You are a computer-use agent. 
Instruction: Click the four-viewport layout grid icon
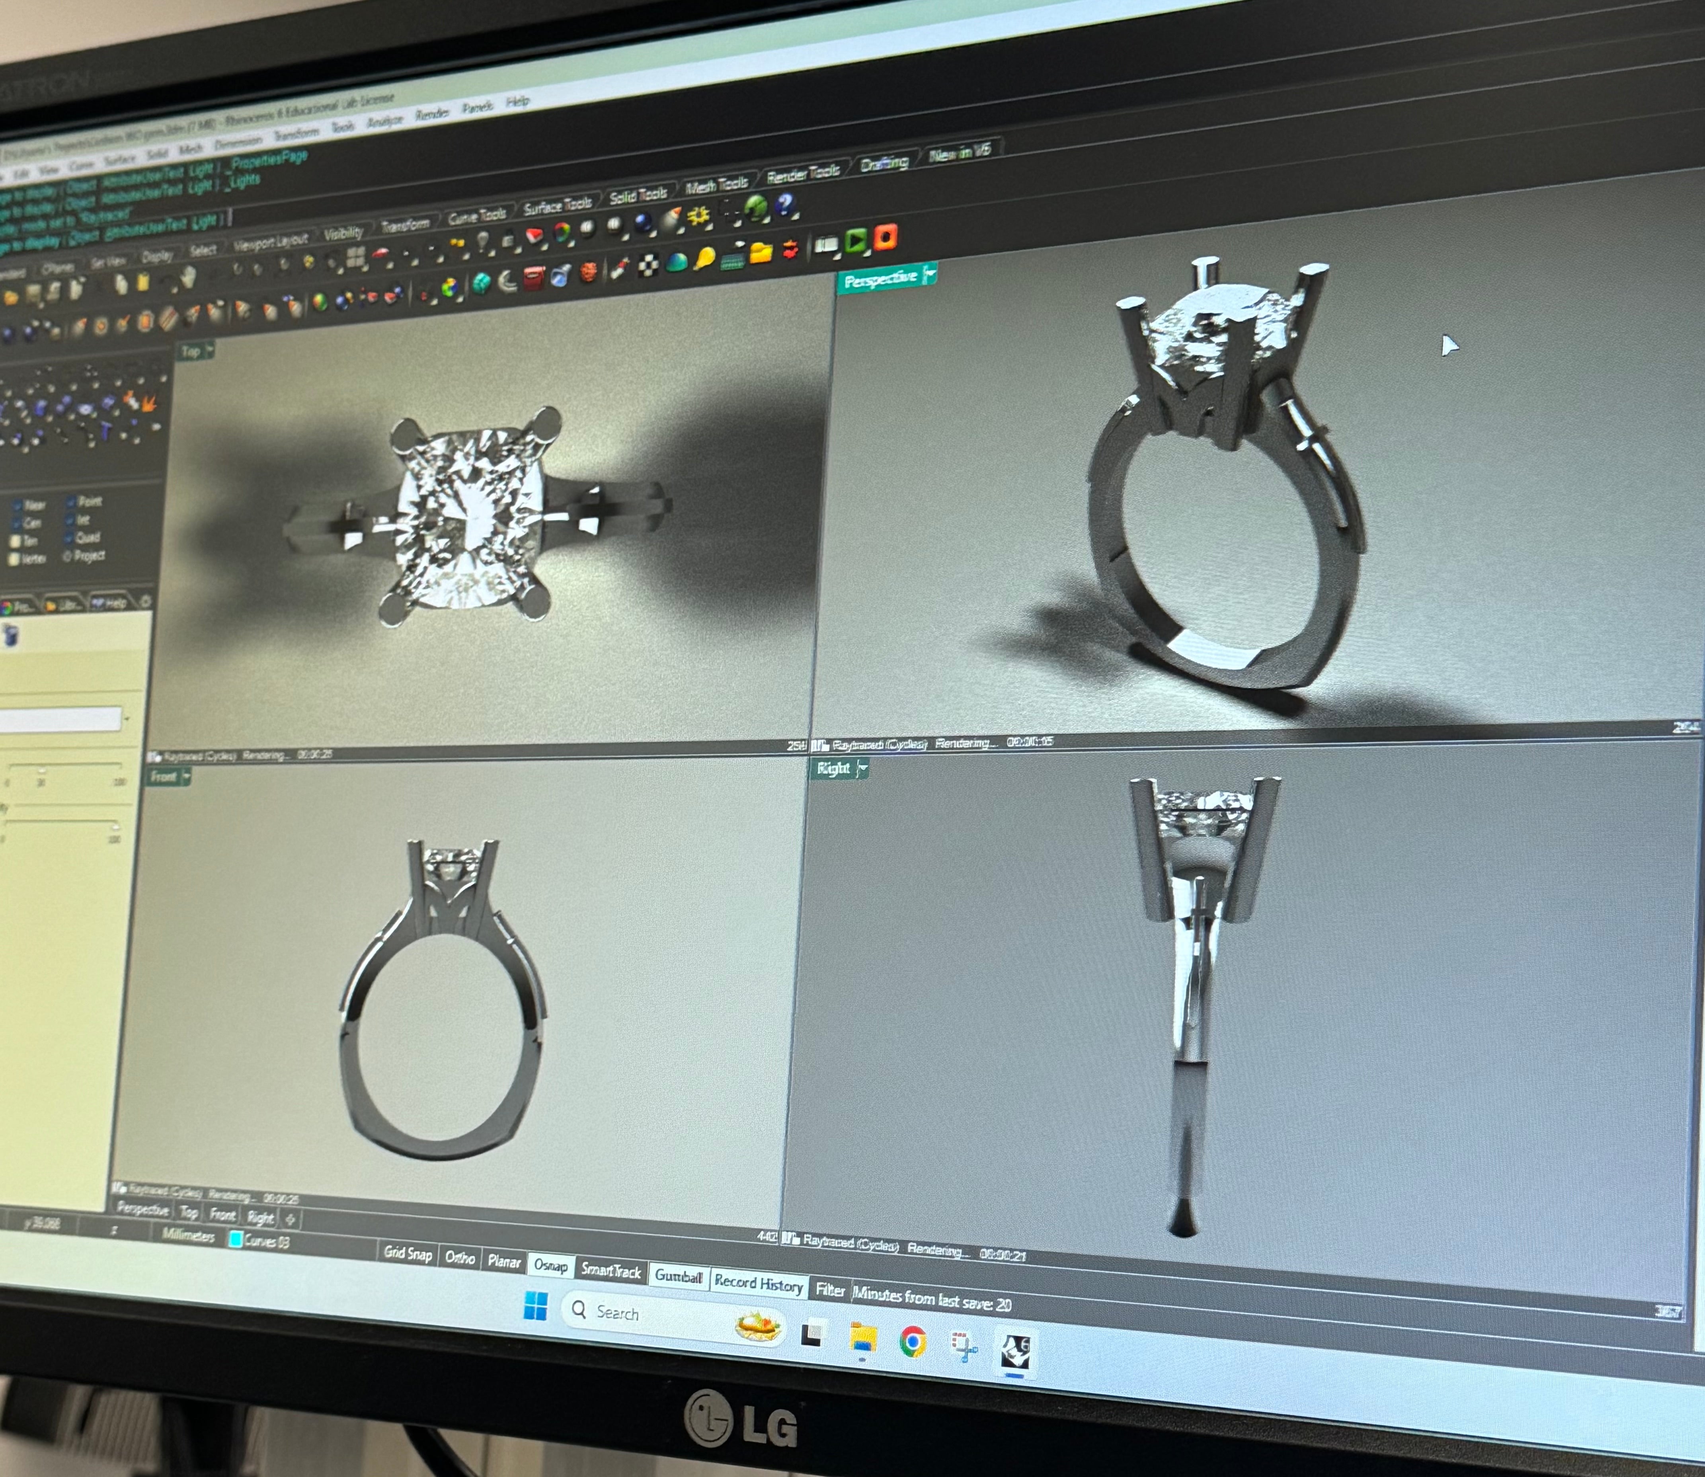356,257
